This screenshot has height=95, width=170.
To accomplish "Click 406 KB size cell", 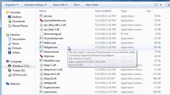I will click(157, 92).
